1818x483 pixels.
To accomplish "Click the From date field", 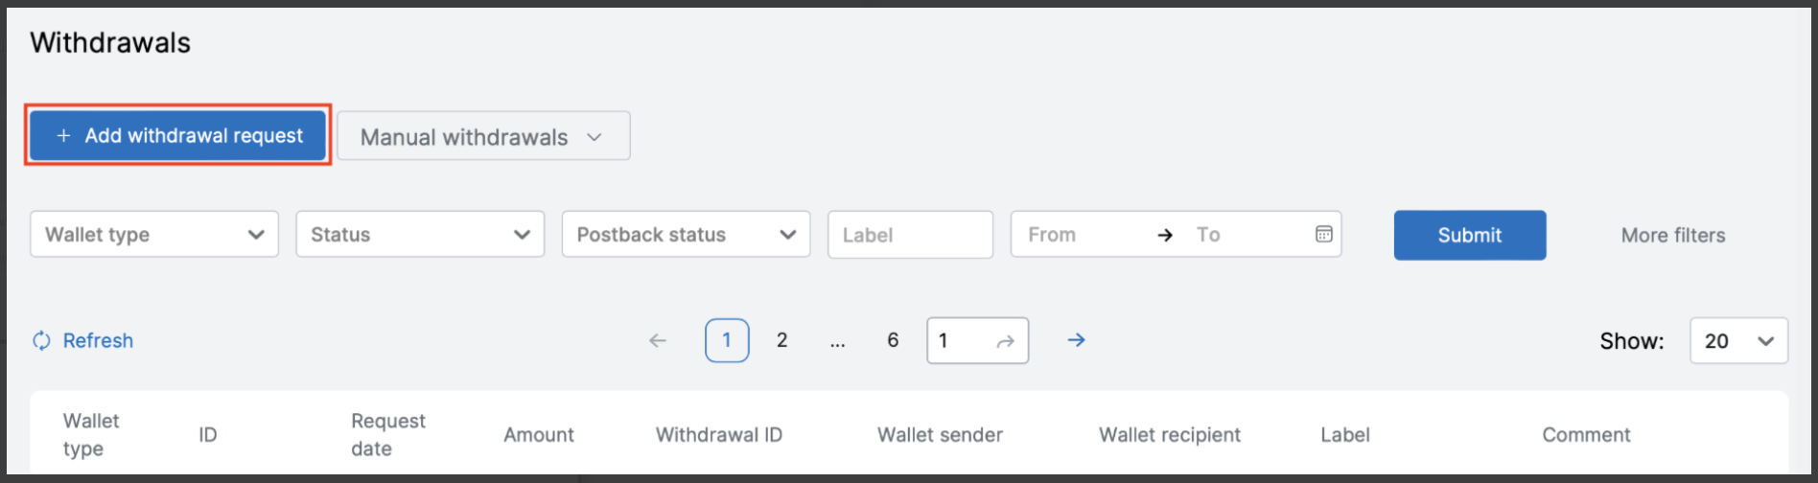I will pos(1079,235).
